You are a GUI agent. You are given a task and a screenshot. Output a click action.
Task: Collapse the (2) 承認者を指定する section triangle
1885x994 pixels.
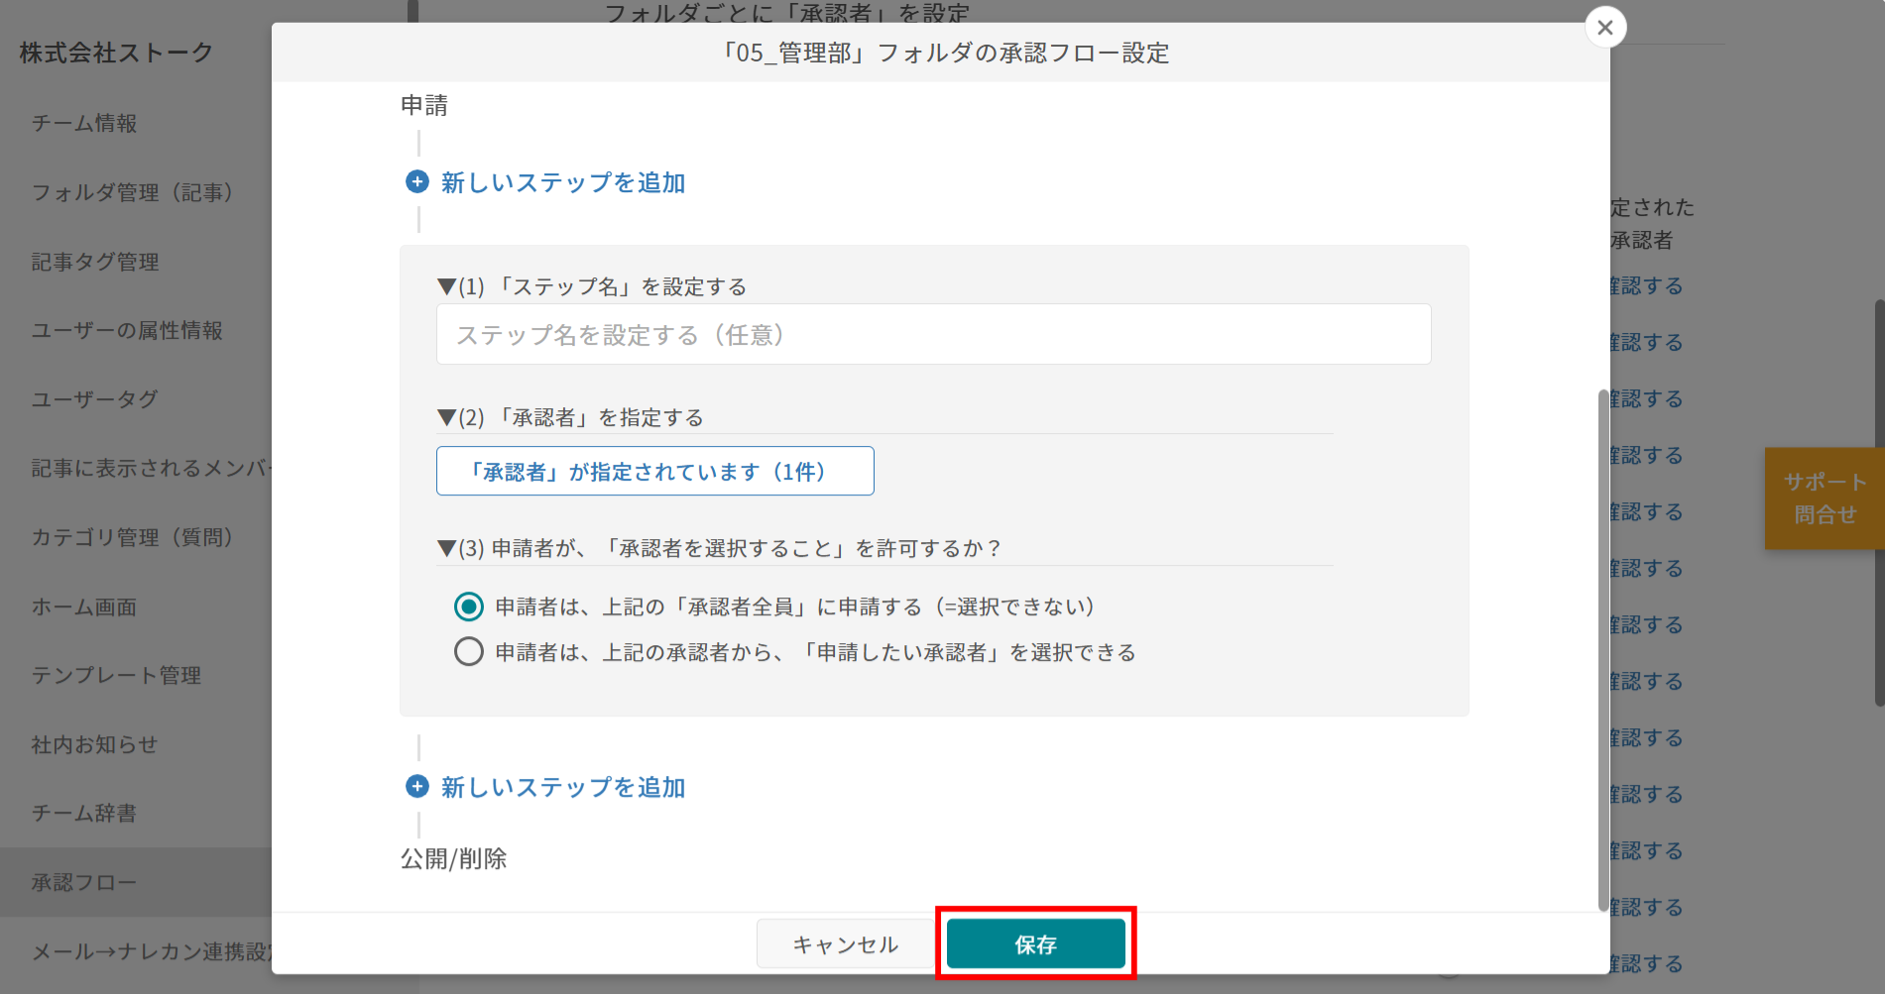[x=446, y=418]
